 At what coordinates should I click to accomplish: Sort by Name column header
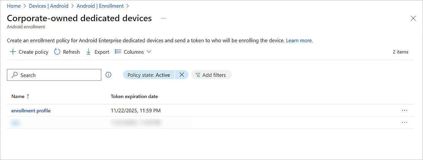point(20,96)
